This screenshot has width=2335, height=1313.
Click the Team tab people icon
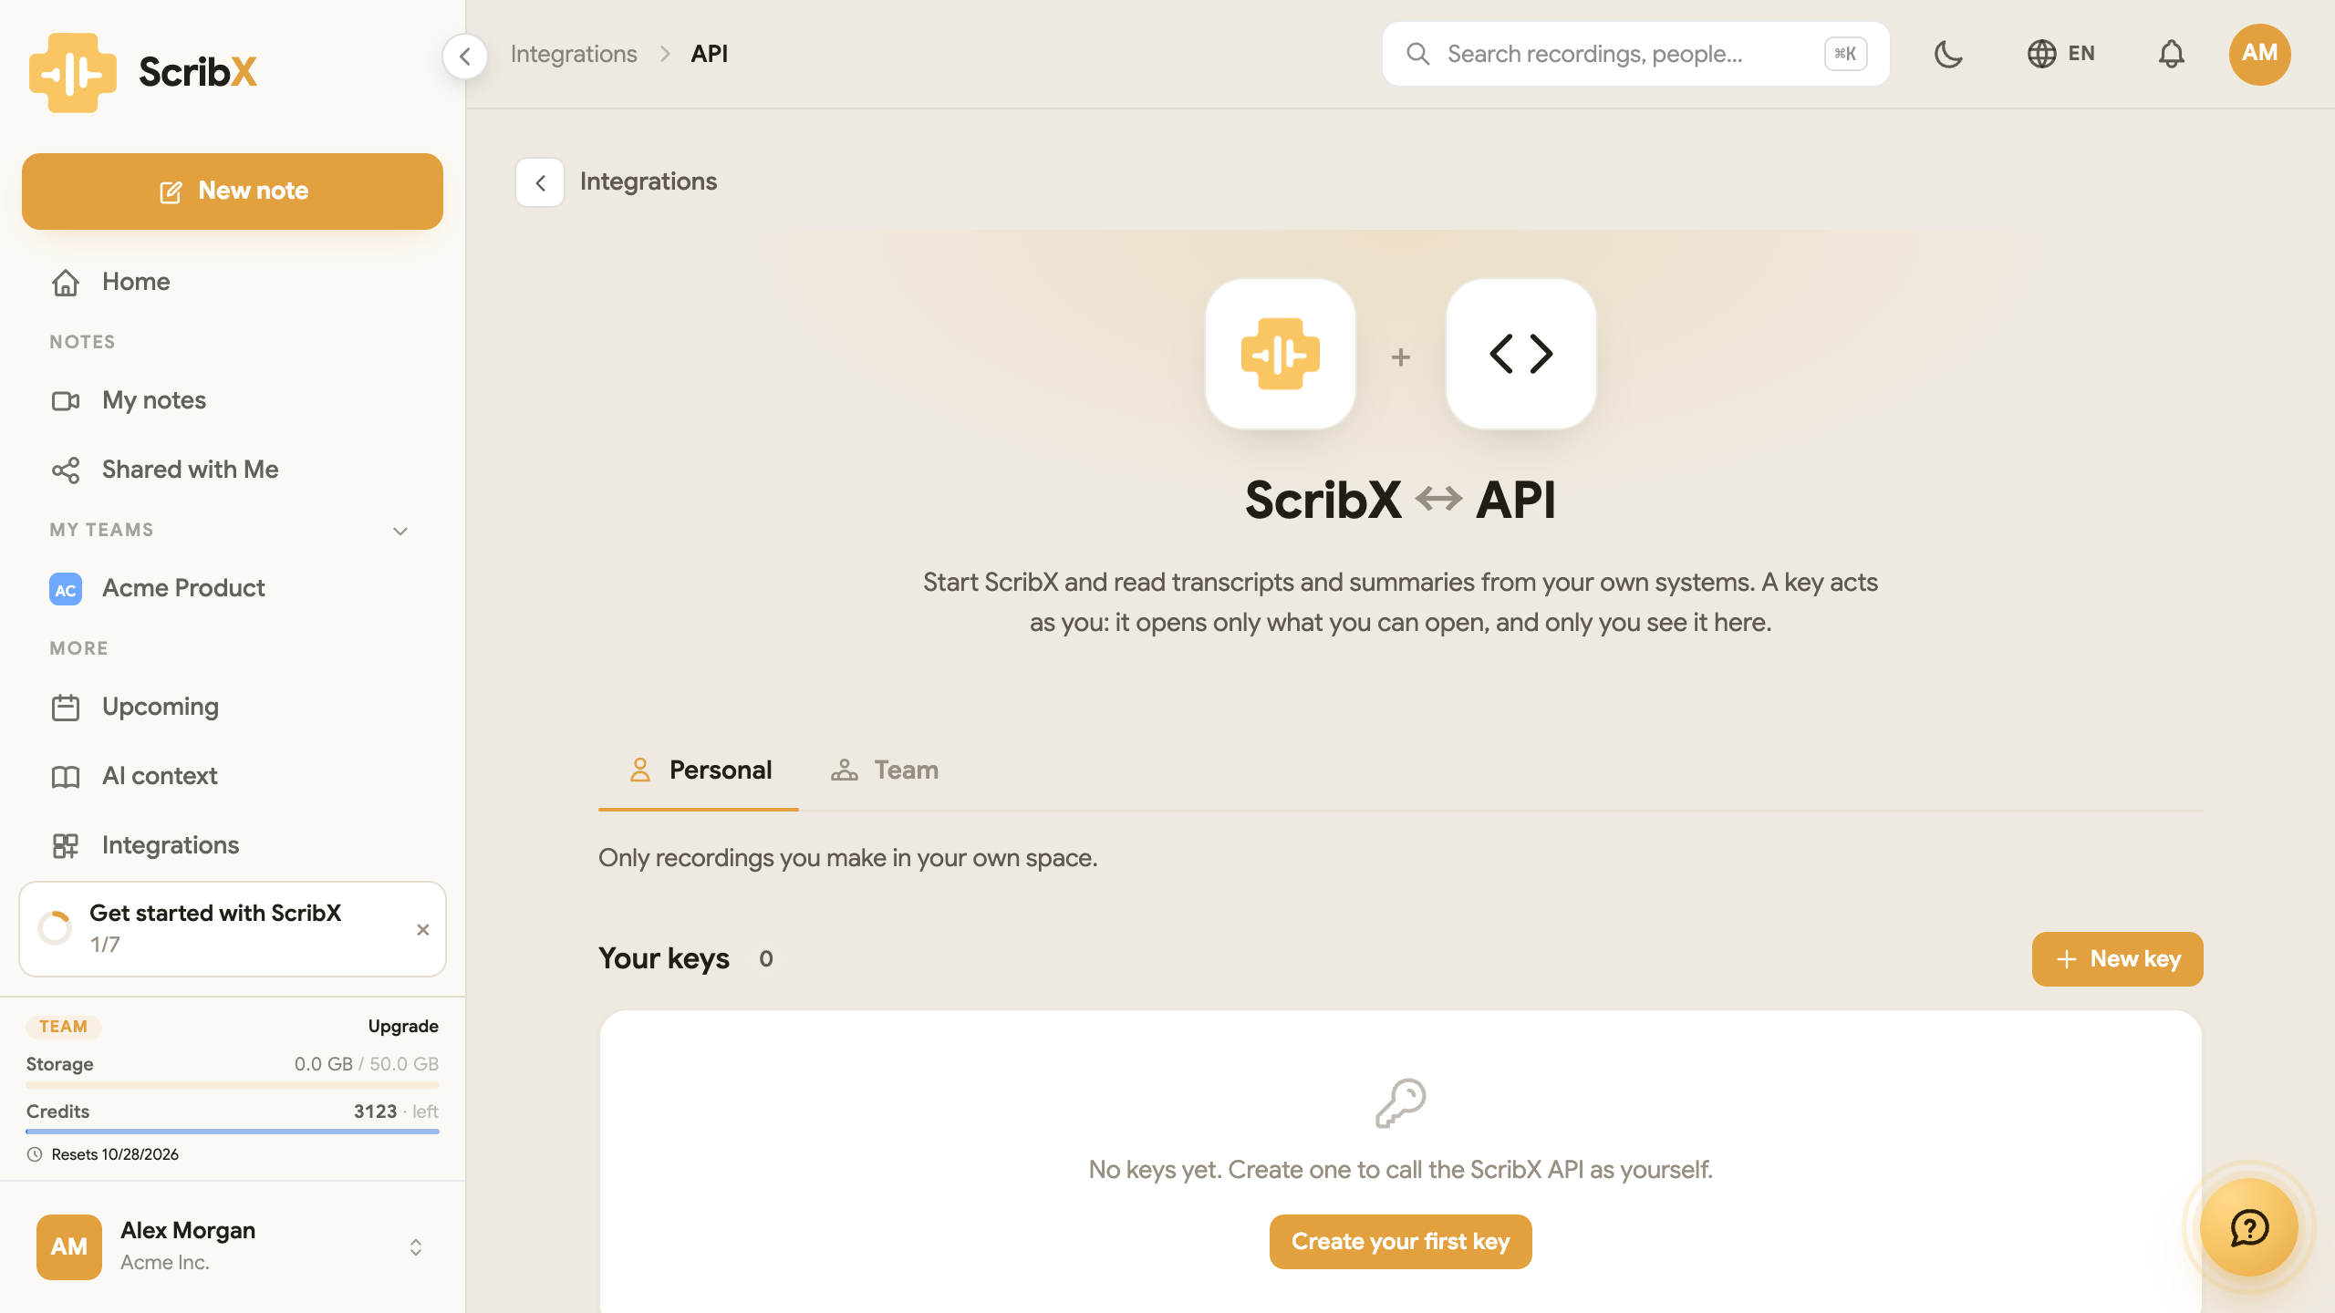pyautogui.click(x=845, y=770)
